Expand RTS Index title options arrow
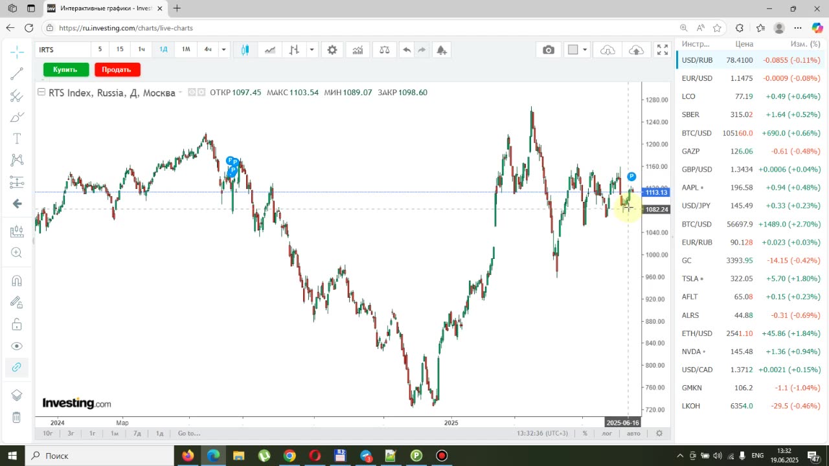 (x=181, y=93)
